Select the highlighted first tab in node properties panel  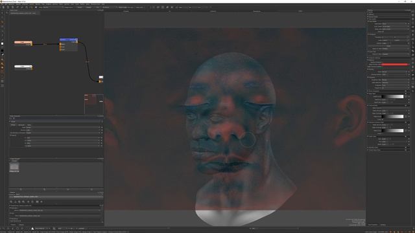[13, 125]
